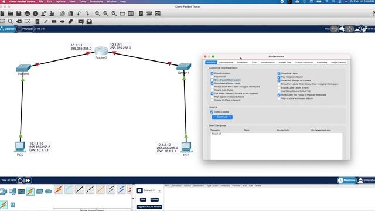Select the copper cross-over dashed cable

point(90,189)
